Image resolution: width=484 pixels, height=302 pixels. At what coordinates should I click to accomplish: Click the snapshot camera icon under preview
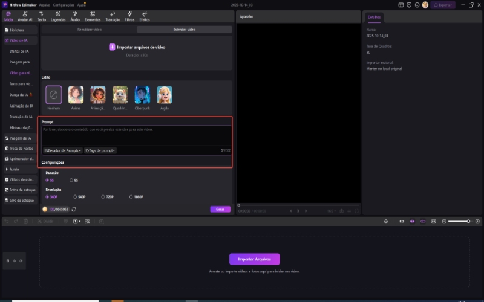[x=341, y=211]
